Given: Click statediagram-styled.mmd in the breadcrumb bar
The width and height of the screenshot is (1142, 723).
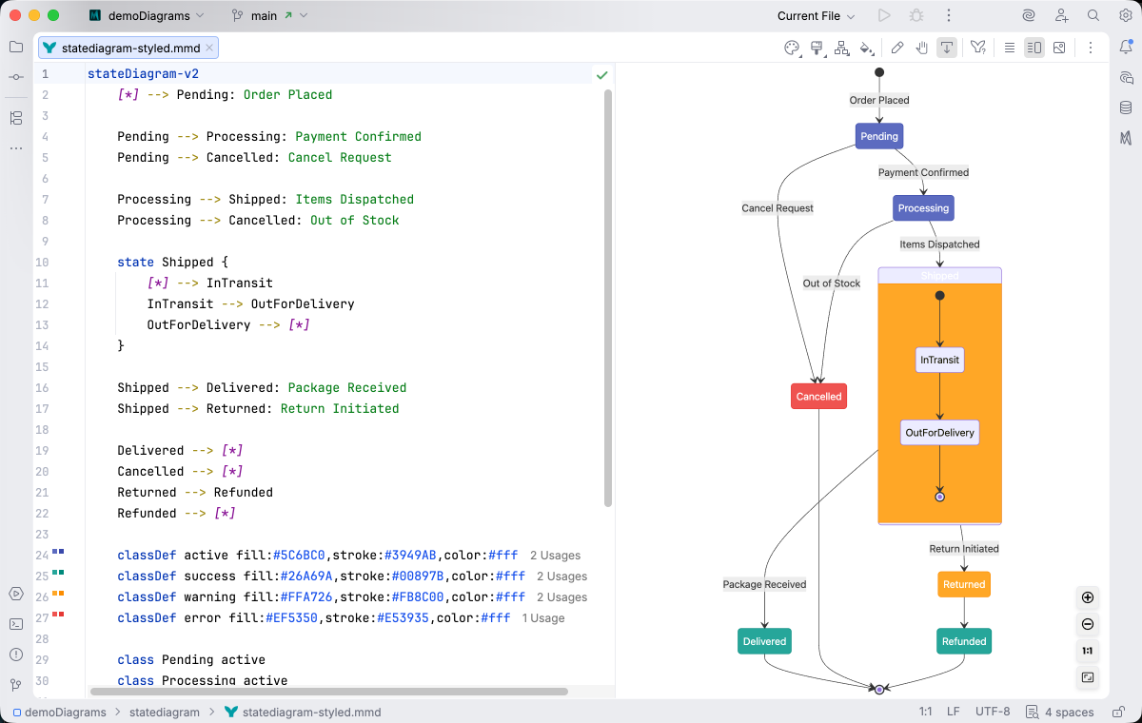Looking at the screenshot, I should pyautogui.click(x=303, y=712).
